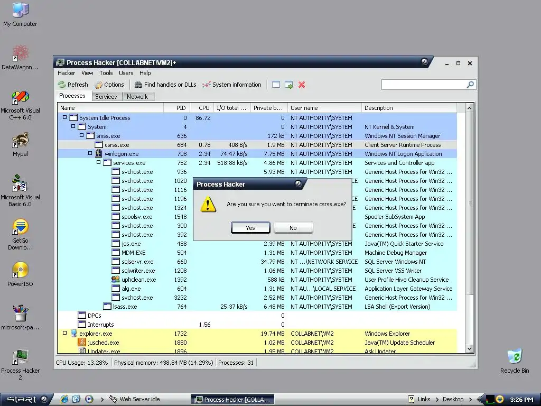The height and width of the screenshot is (406, 541).
Task: Open the Hacker menu
Action: click(x=66, y=73)
